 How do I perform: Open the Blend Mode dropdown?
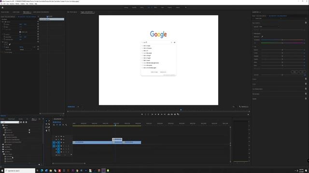(x=26, y=49)
